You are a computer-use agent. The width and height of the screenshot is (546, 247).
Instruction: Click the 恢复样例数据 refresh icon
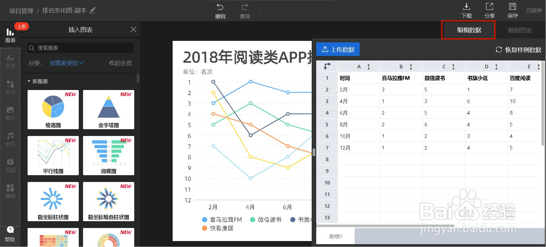[x=499, y=50]
